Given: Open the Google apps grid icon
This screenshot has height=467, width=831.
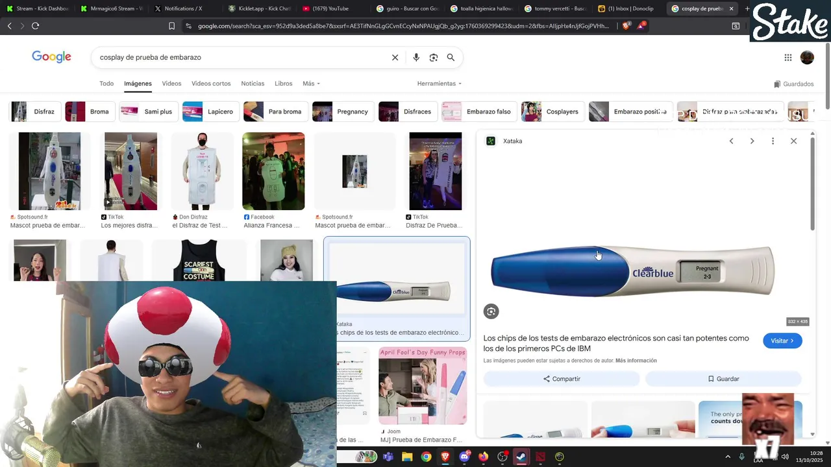Looking at the screenshot, I should pyautogui.click(x=788, y=57).
